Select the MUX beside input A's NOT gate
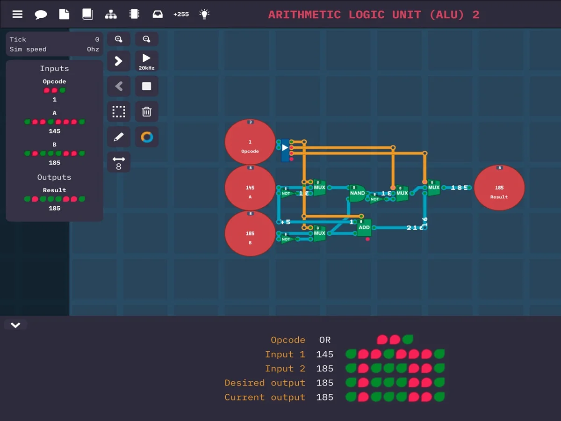561x421 pixels. coord(319,188)
